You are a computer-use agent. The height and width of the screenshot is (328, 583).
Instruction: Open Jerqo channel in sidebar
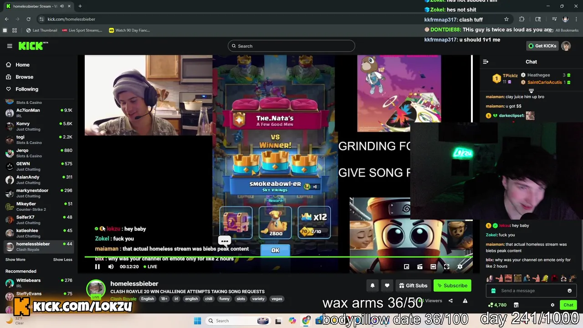click(39, 153)
